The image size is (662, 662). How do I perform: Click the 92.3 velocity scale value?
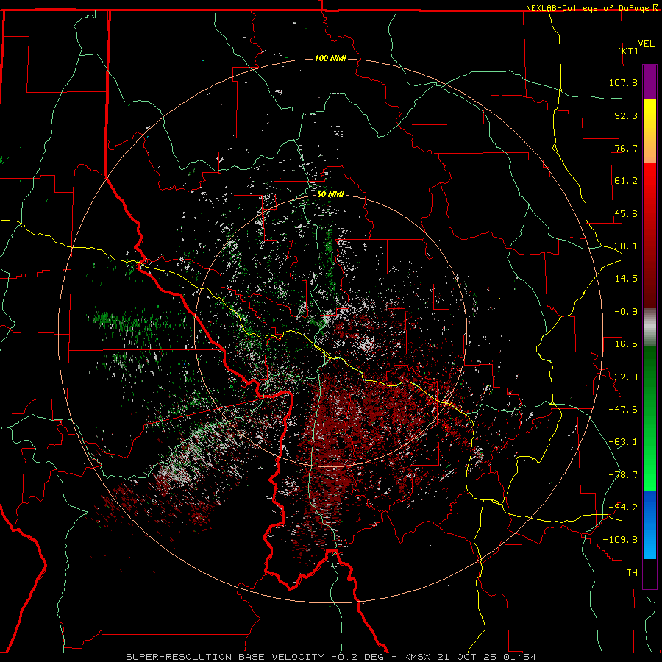[626, 115]
